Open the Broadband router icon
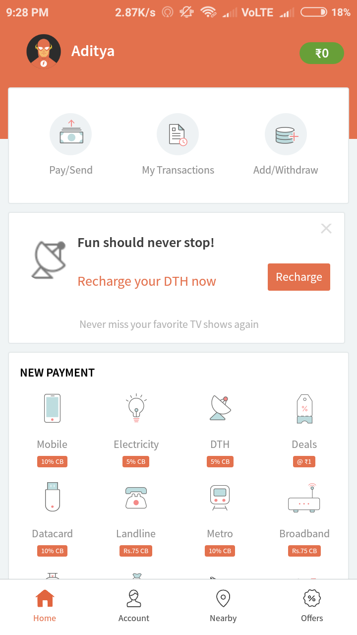 (x=304, y=497)
